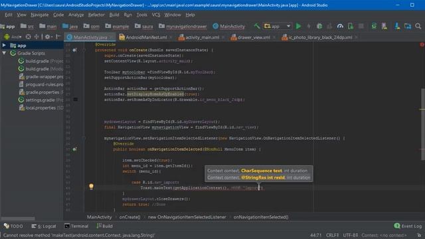Open the TODO tool window
The height and width of the screenshot is (239, 425).
[13, 226]
